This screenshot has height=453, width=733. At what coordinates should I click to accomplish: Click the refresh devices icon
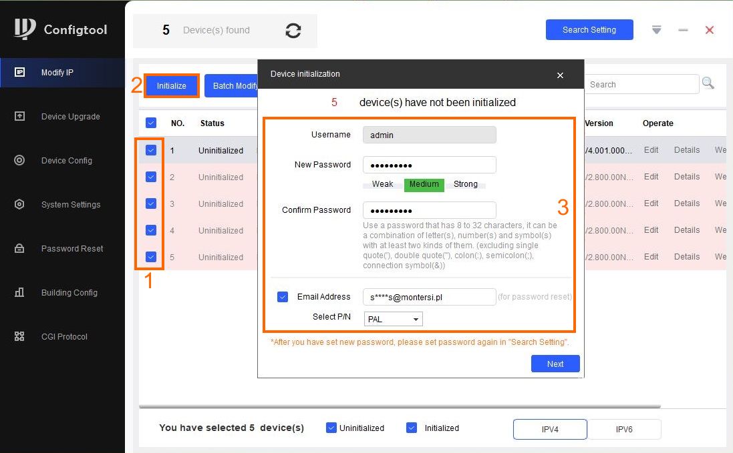pyautogui.click(x=293, y=31)
